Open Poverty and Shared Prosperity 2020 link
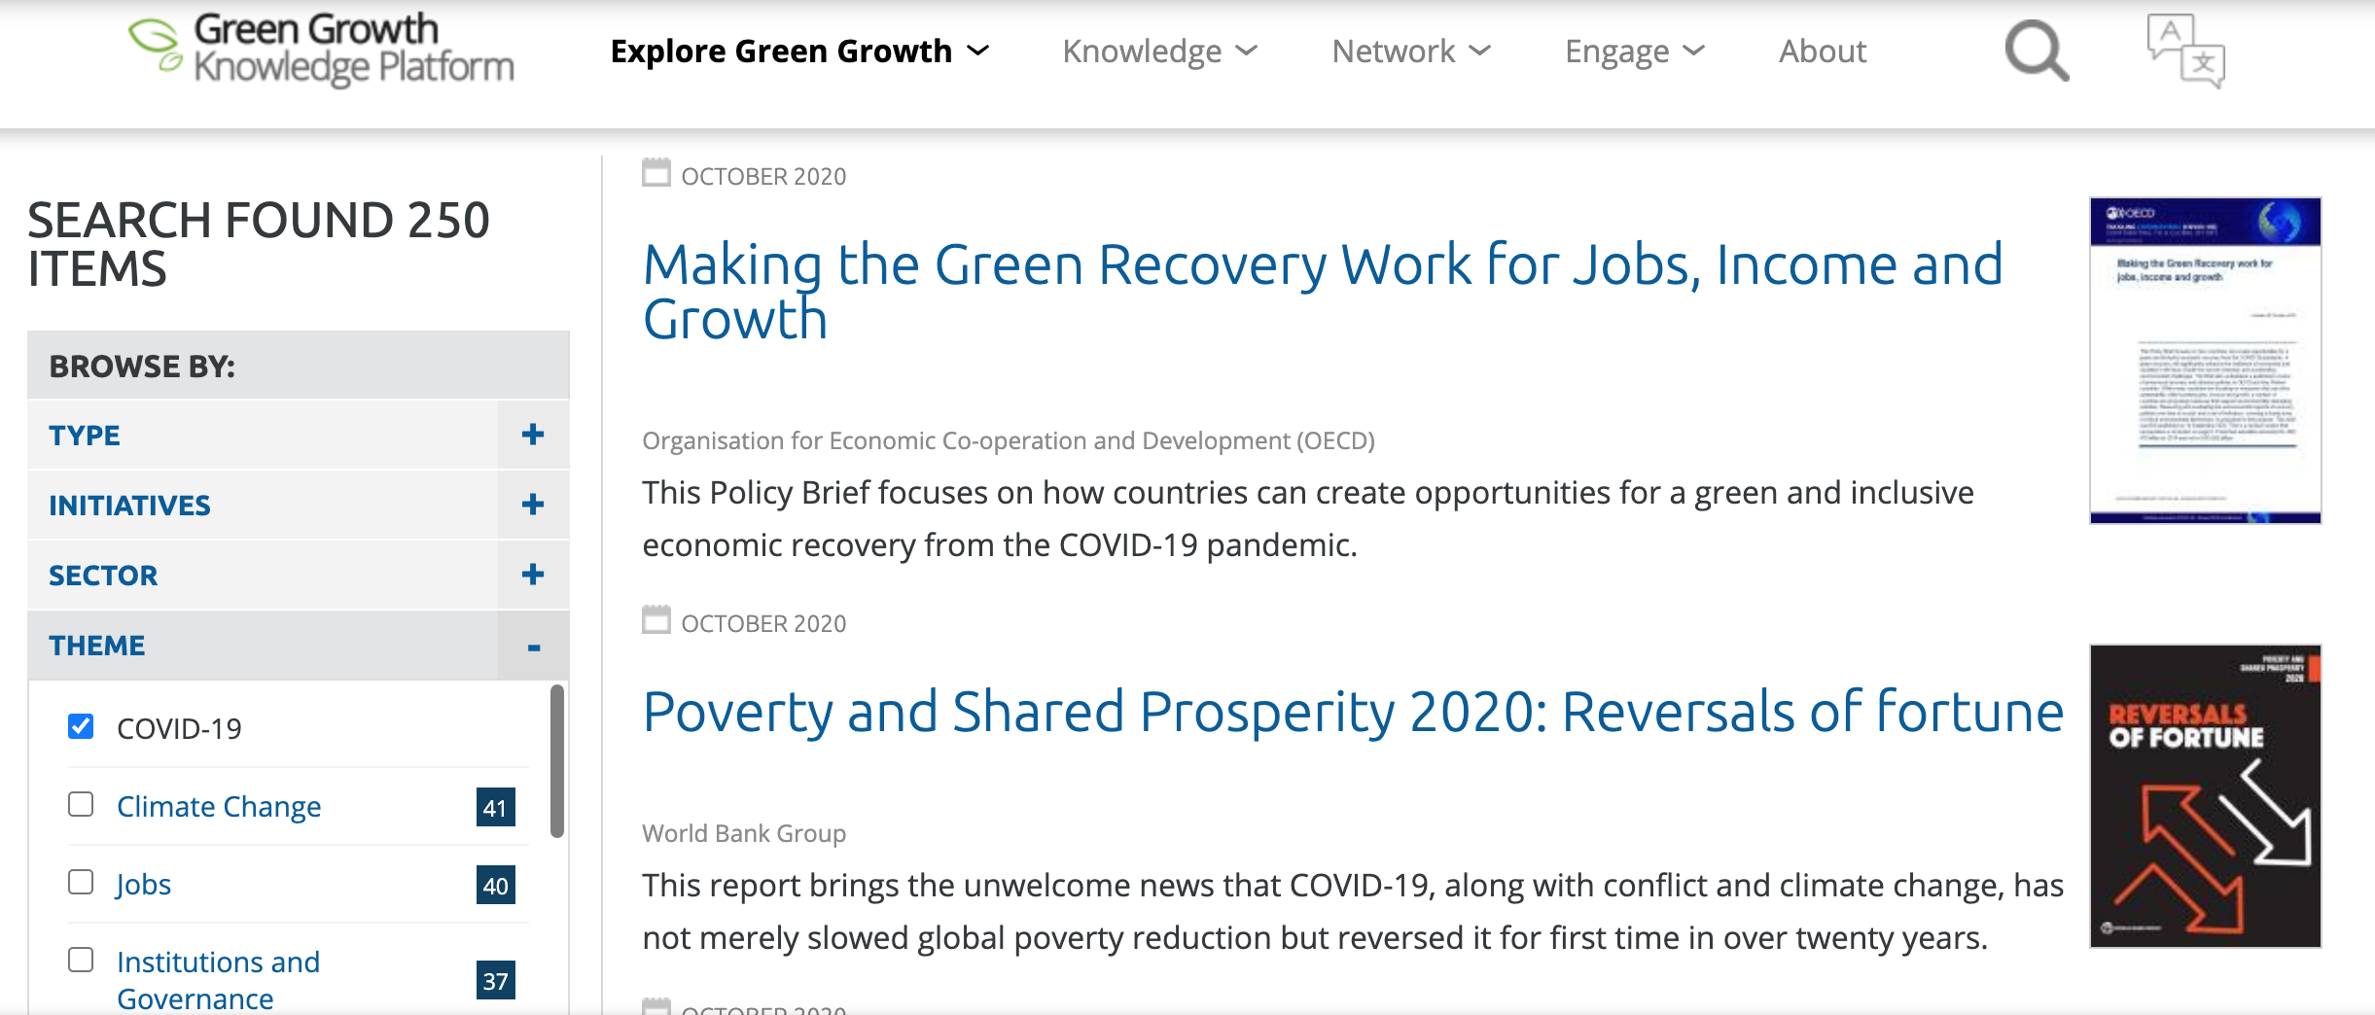 1353,712
